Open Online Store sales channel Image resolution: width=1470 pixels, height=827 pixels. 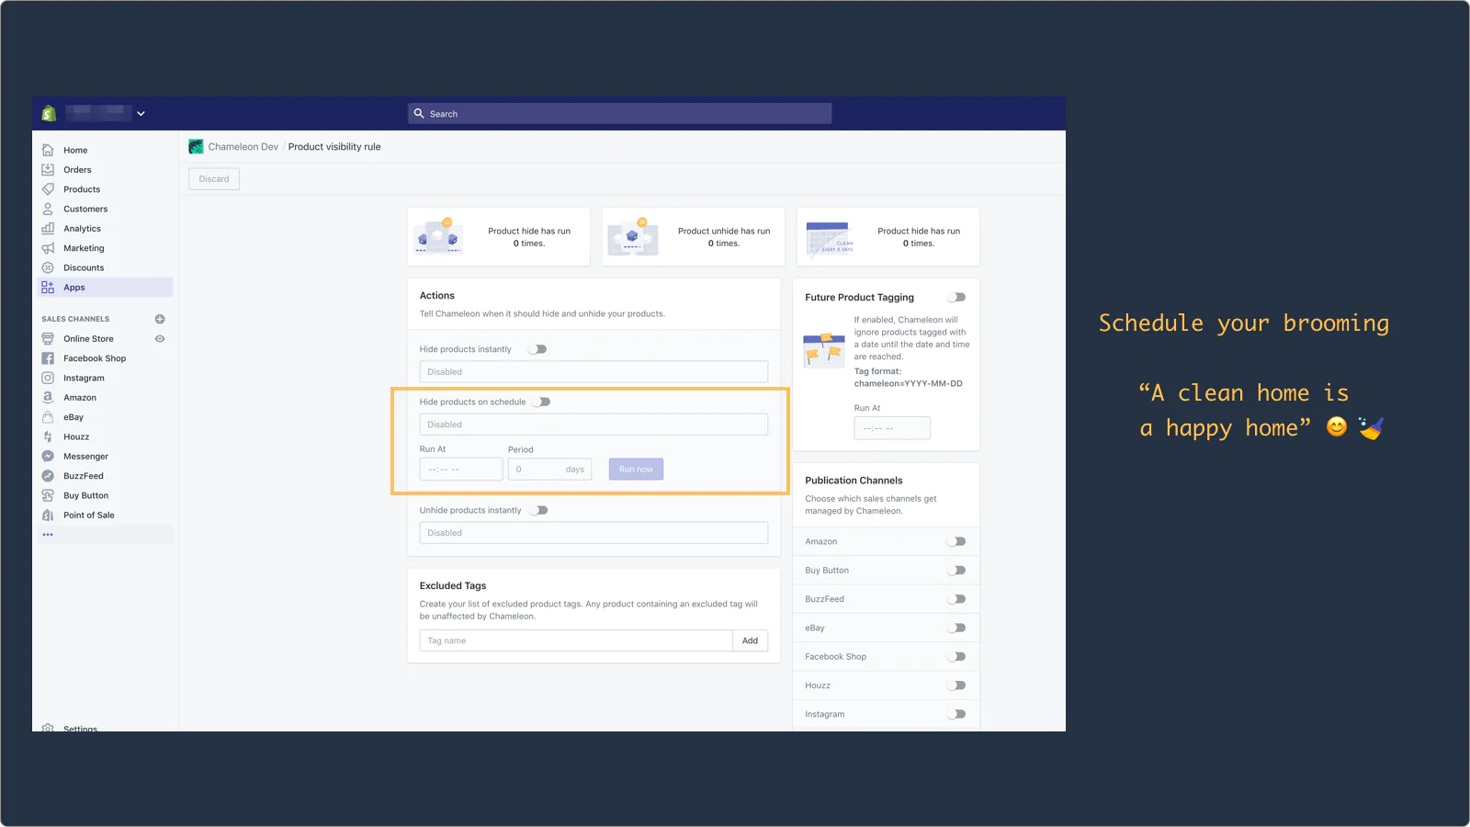pyautogui.click(x=88, y=339)
